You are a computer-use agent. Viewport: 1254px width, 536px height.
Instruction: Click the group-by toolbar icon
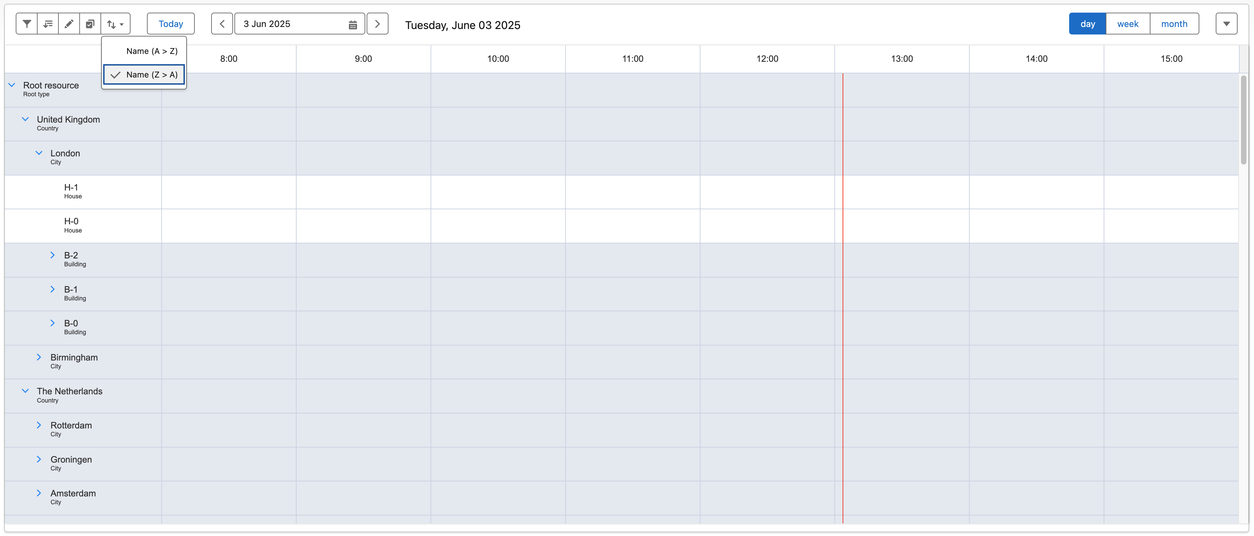pyautogui.click(x=48, y=23)
